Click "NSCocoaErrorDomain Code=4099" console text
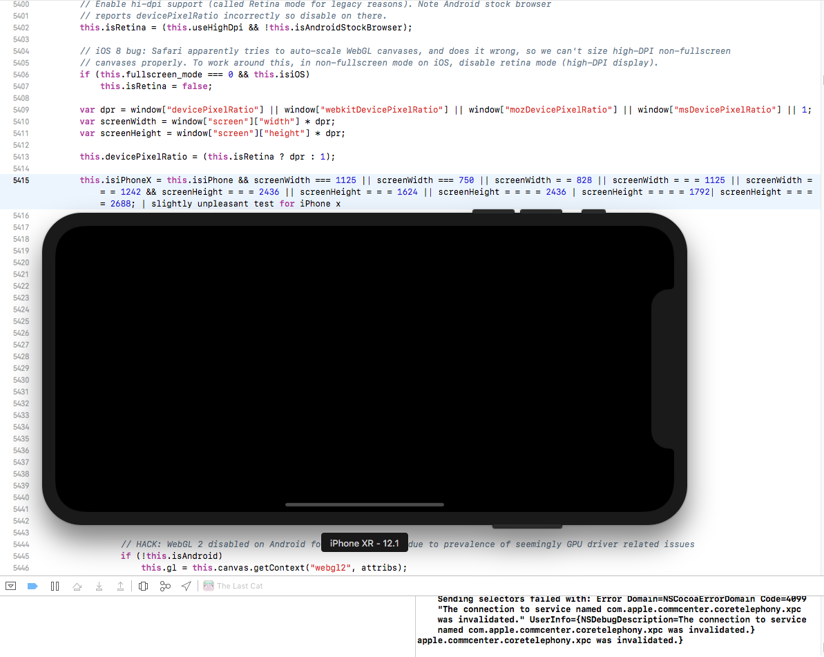Screen dimensions: 824x657 click(x=735, y=599)
